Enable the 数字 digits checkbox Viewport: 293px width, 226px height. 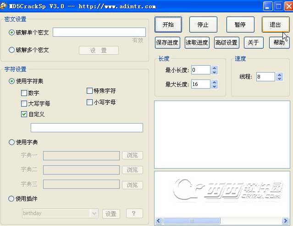pos(24,93)
